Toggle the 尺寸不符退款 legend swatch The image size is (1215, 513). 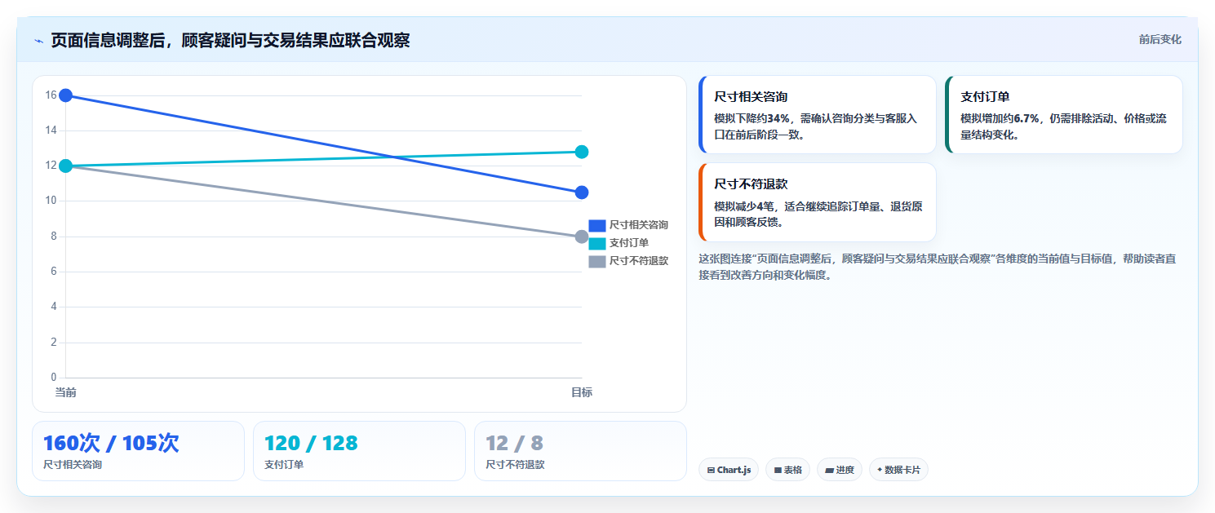click(x=597, y=261)
